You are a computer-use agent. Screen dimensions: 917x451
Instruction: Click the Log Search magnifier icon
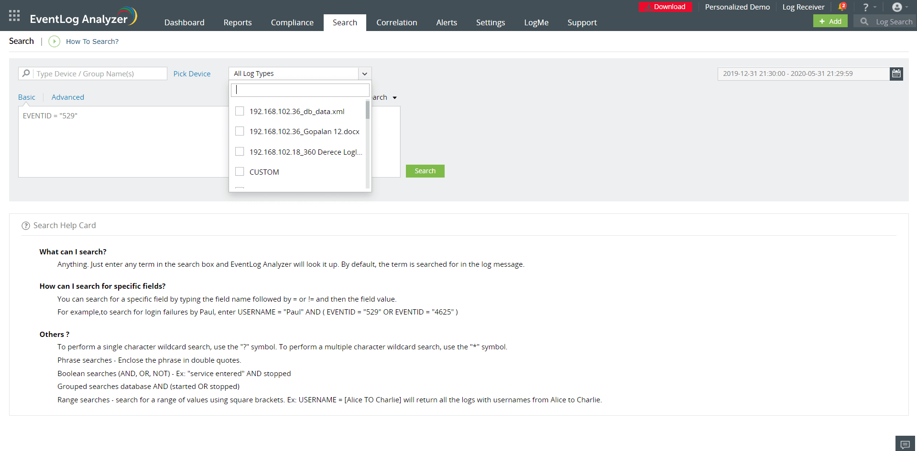click(864, 21)
